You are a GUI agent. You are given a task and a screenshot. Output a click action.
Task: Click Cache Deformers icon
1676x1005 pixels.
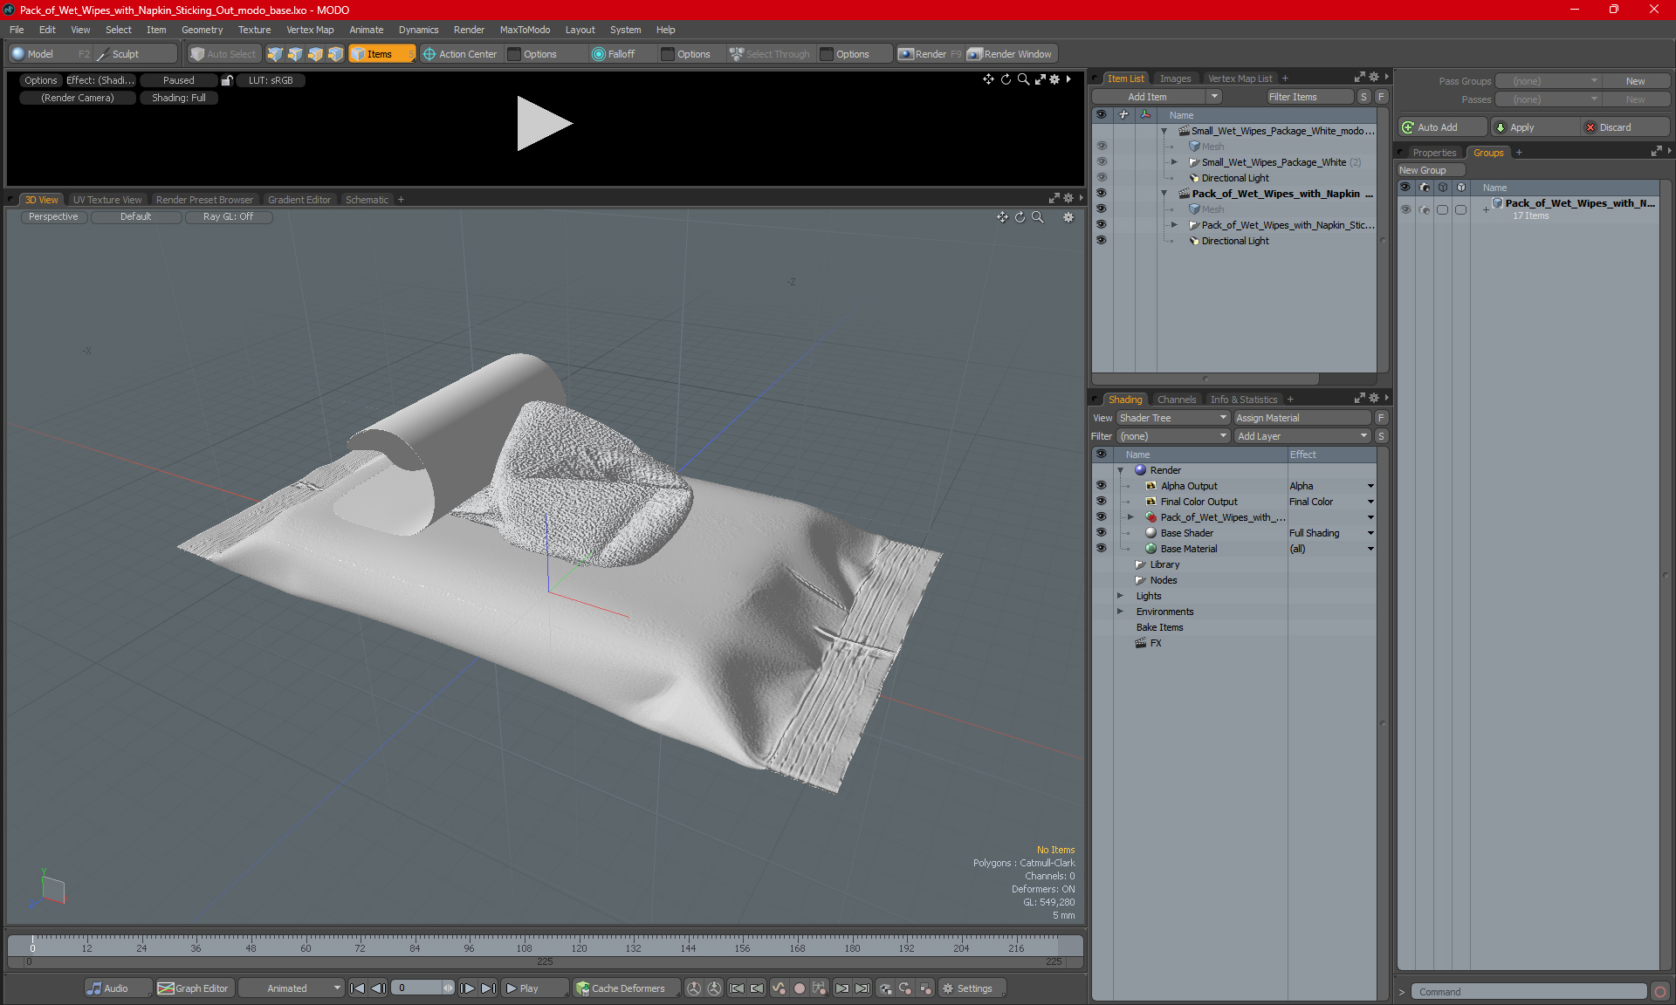click(582, 988)
